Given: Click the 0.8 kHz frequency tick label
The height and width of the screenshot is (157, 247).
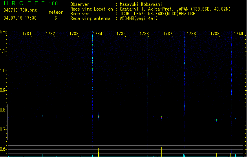Looking at the screenshot, I should click(x=3, y=110).
